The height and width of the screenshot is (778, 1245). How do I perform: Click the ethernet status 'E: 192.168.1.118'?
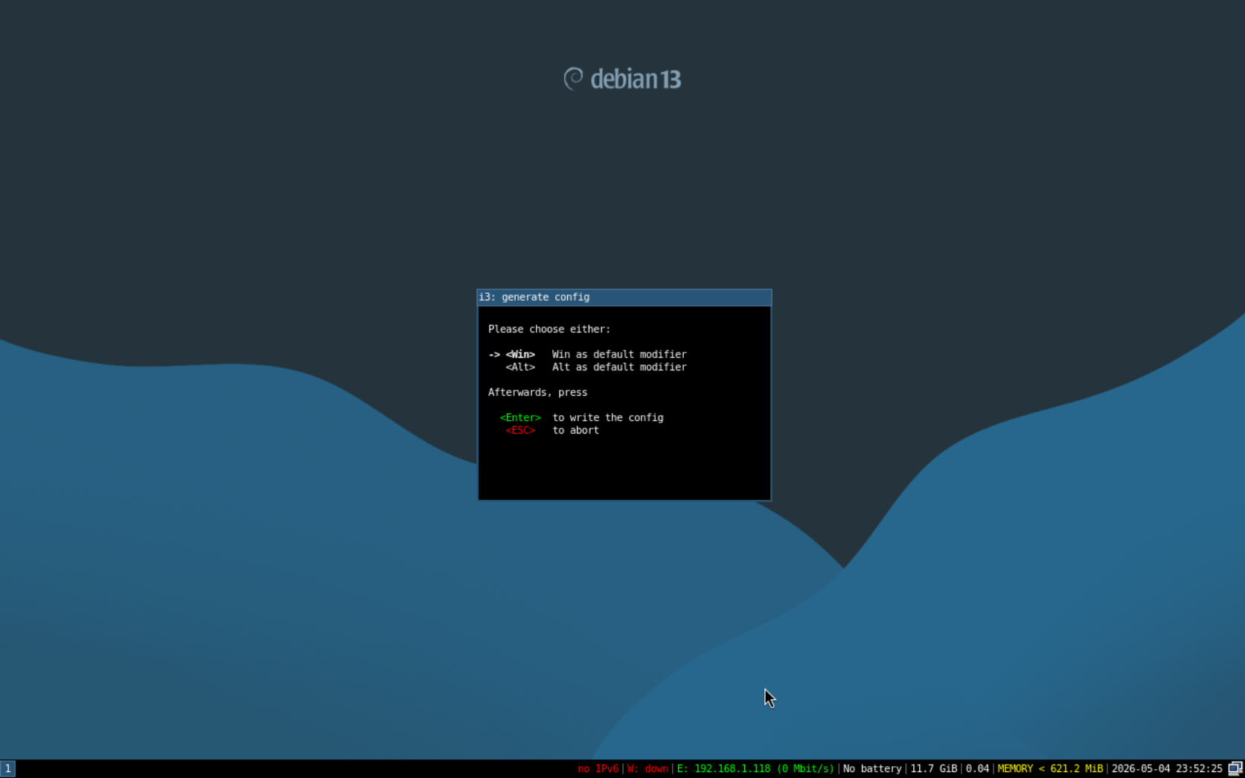(x=755, y=769)
